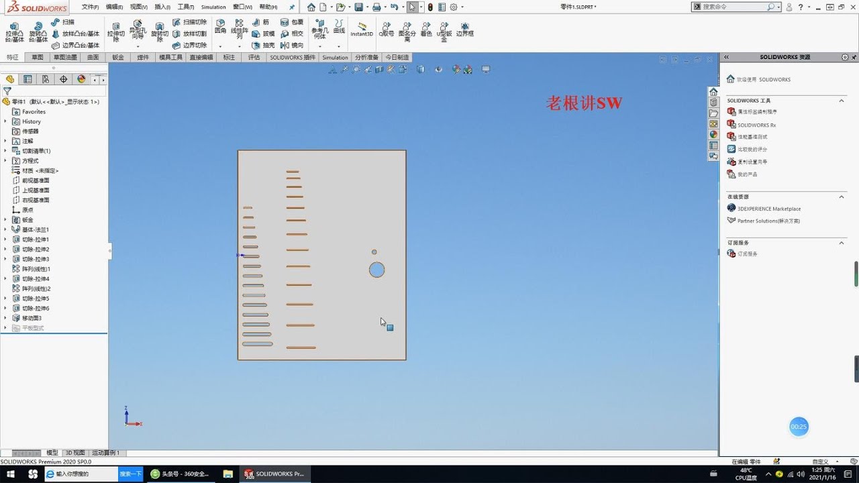Switch to the 草图 sketch tab
This screenshot has height=483, width=859.
(x=38, y=58)
